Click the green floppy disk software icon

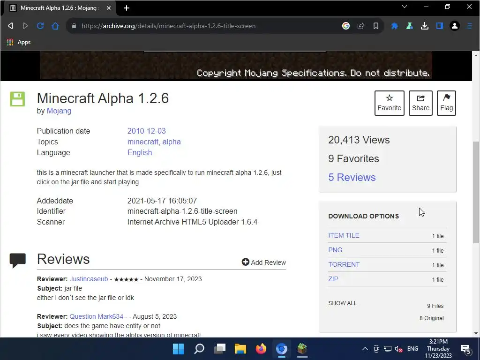coord(17,99)
